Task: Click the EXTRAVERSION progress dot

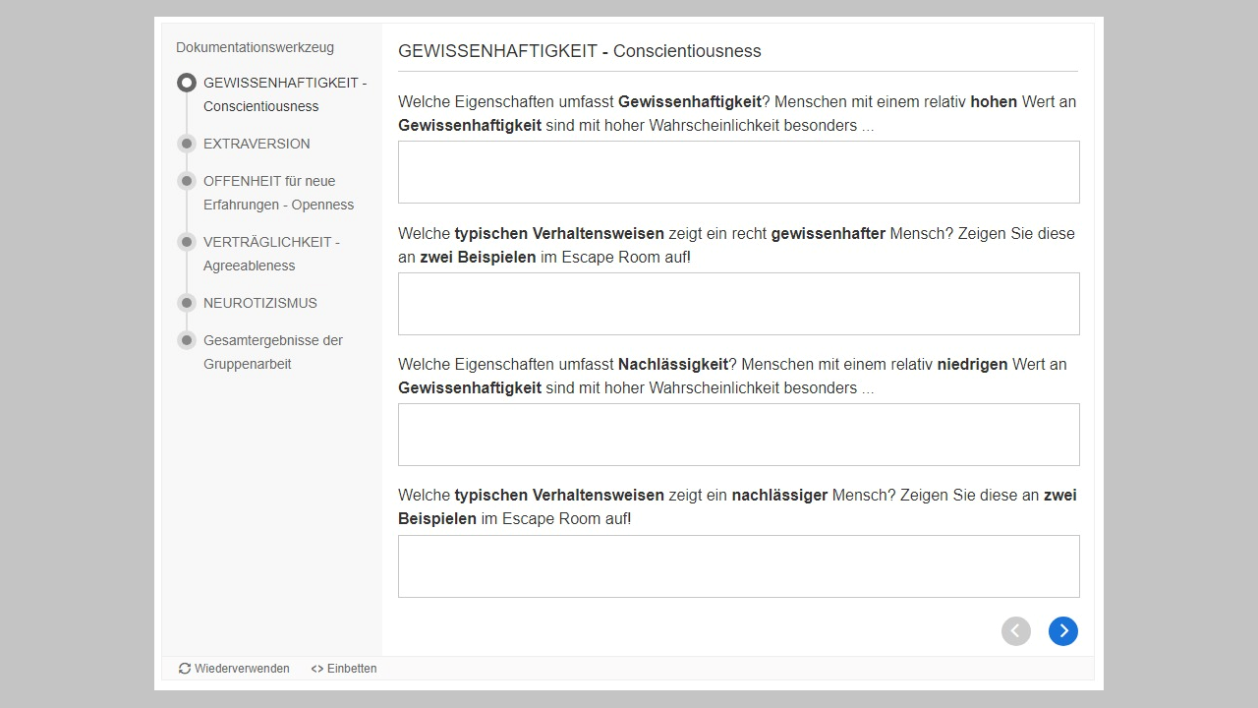Action: 187,144
